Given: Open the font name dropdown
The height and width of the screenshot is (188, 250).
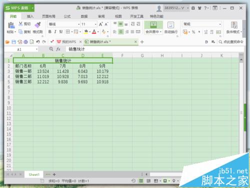Looking at the screenshot, I should [78, 24].
